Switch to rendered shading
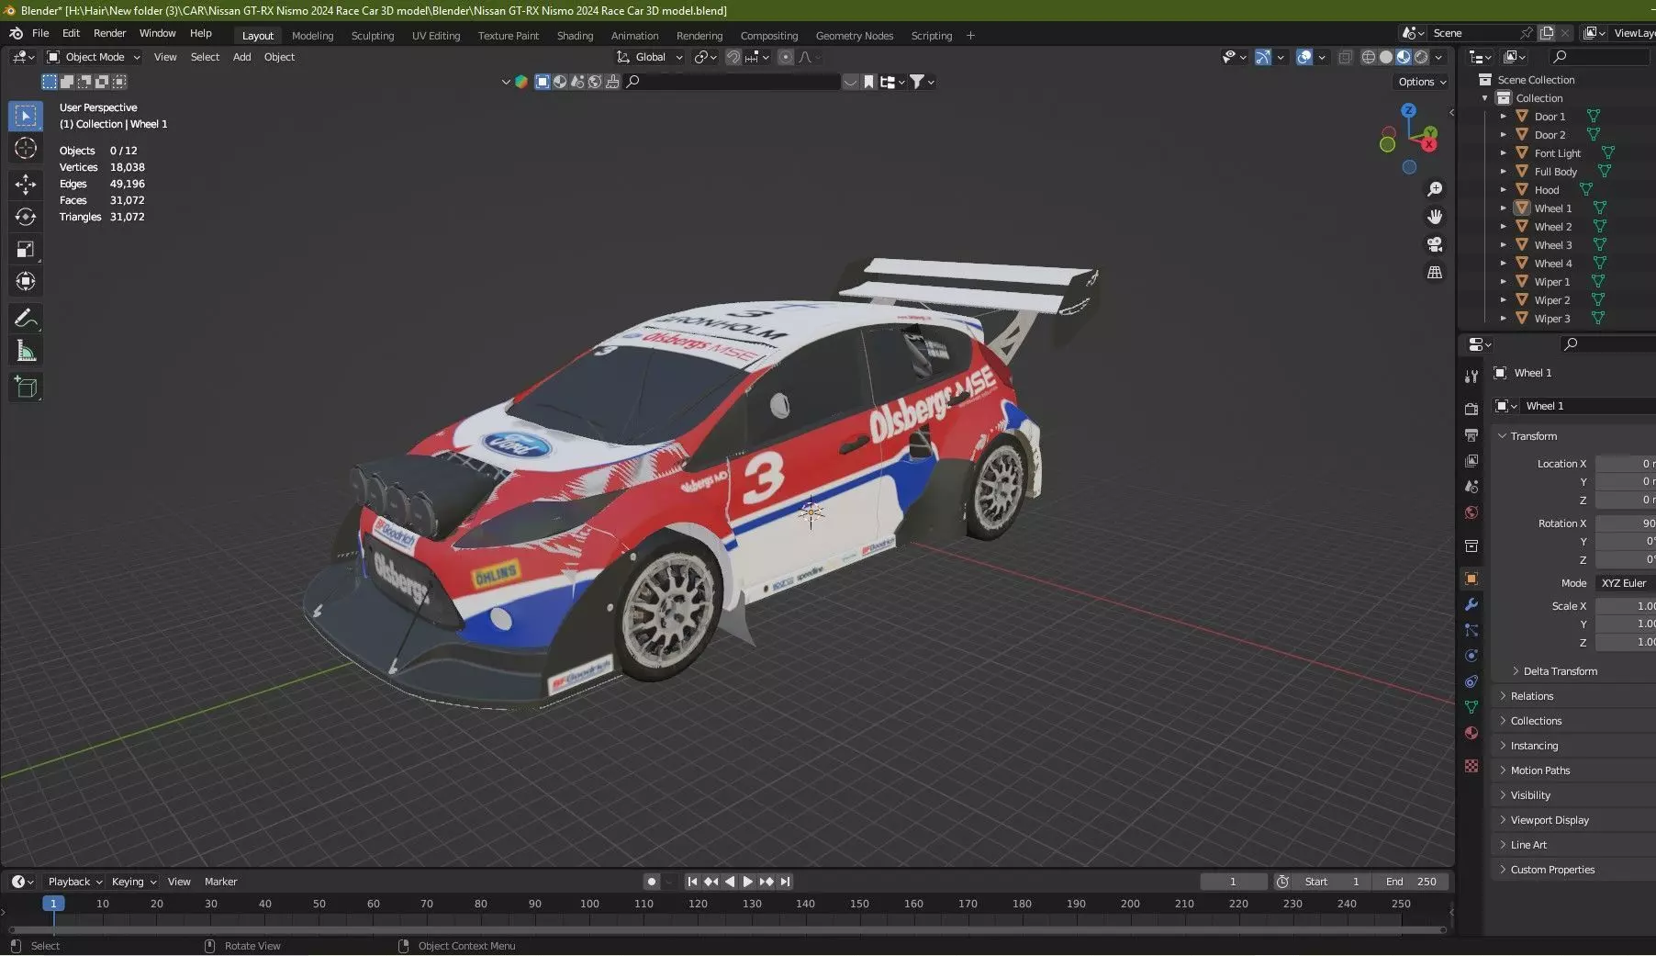The image size is (1656, 956). [1421, 57]
